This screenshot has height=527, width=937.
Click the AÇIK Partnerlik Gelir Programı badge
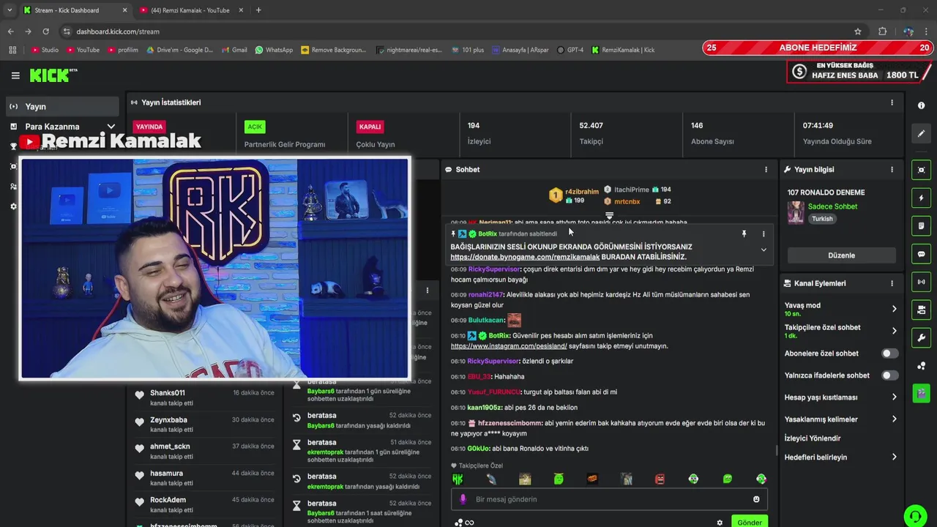tap(255, 127)
